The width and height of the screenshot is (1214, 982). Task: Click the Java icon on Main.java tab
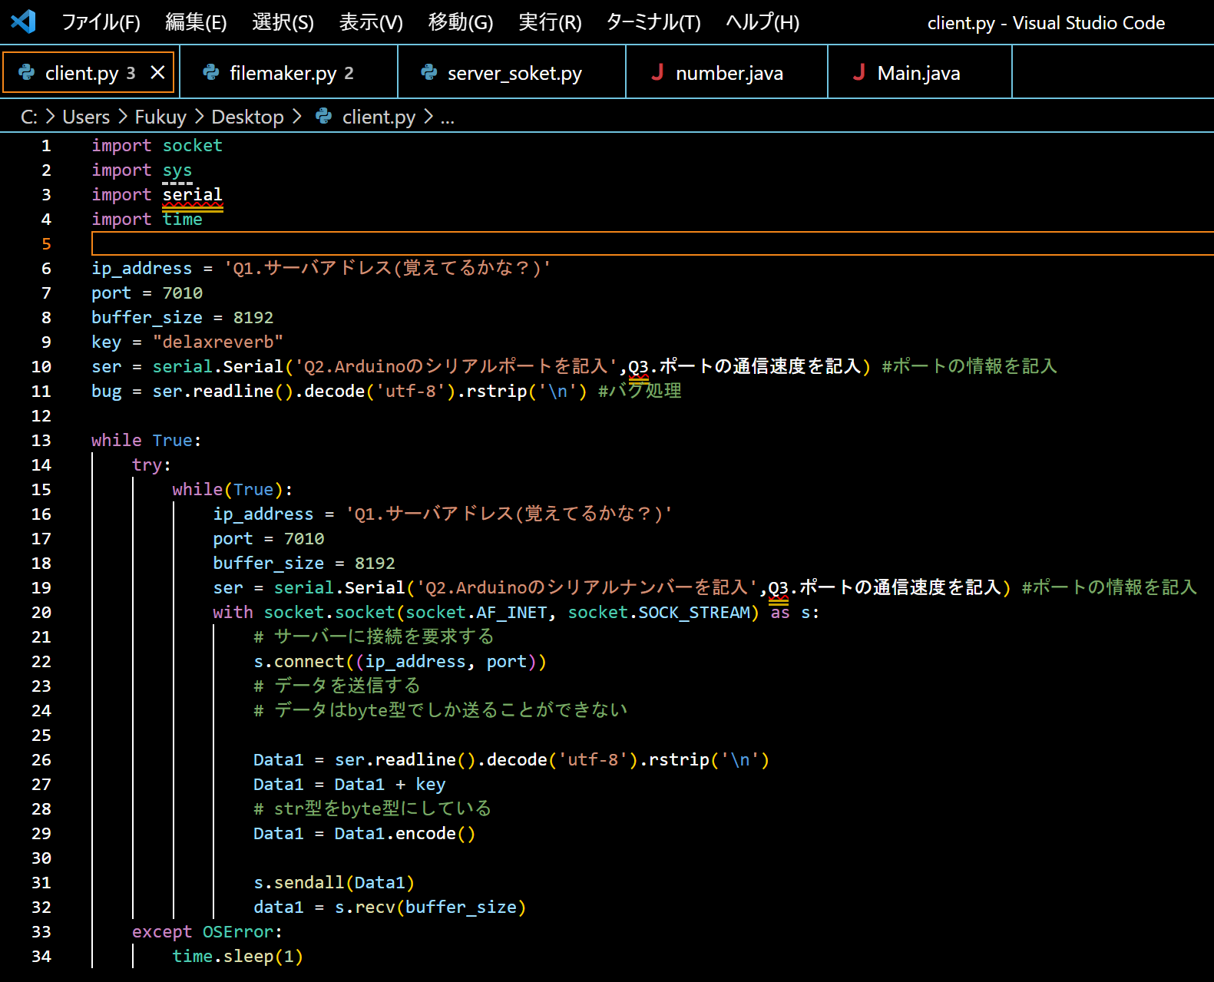point(859,72)
